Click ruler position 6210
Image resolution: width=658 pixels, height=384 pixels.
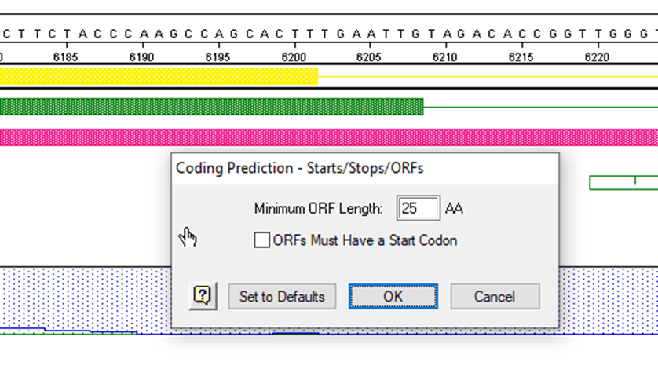click(x=445, y=57)
